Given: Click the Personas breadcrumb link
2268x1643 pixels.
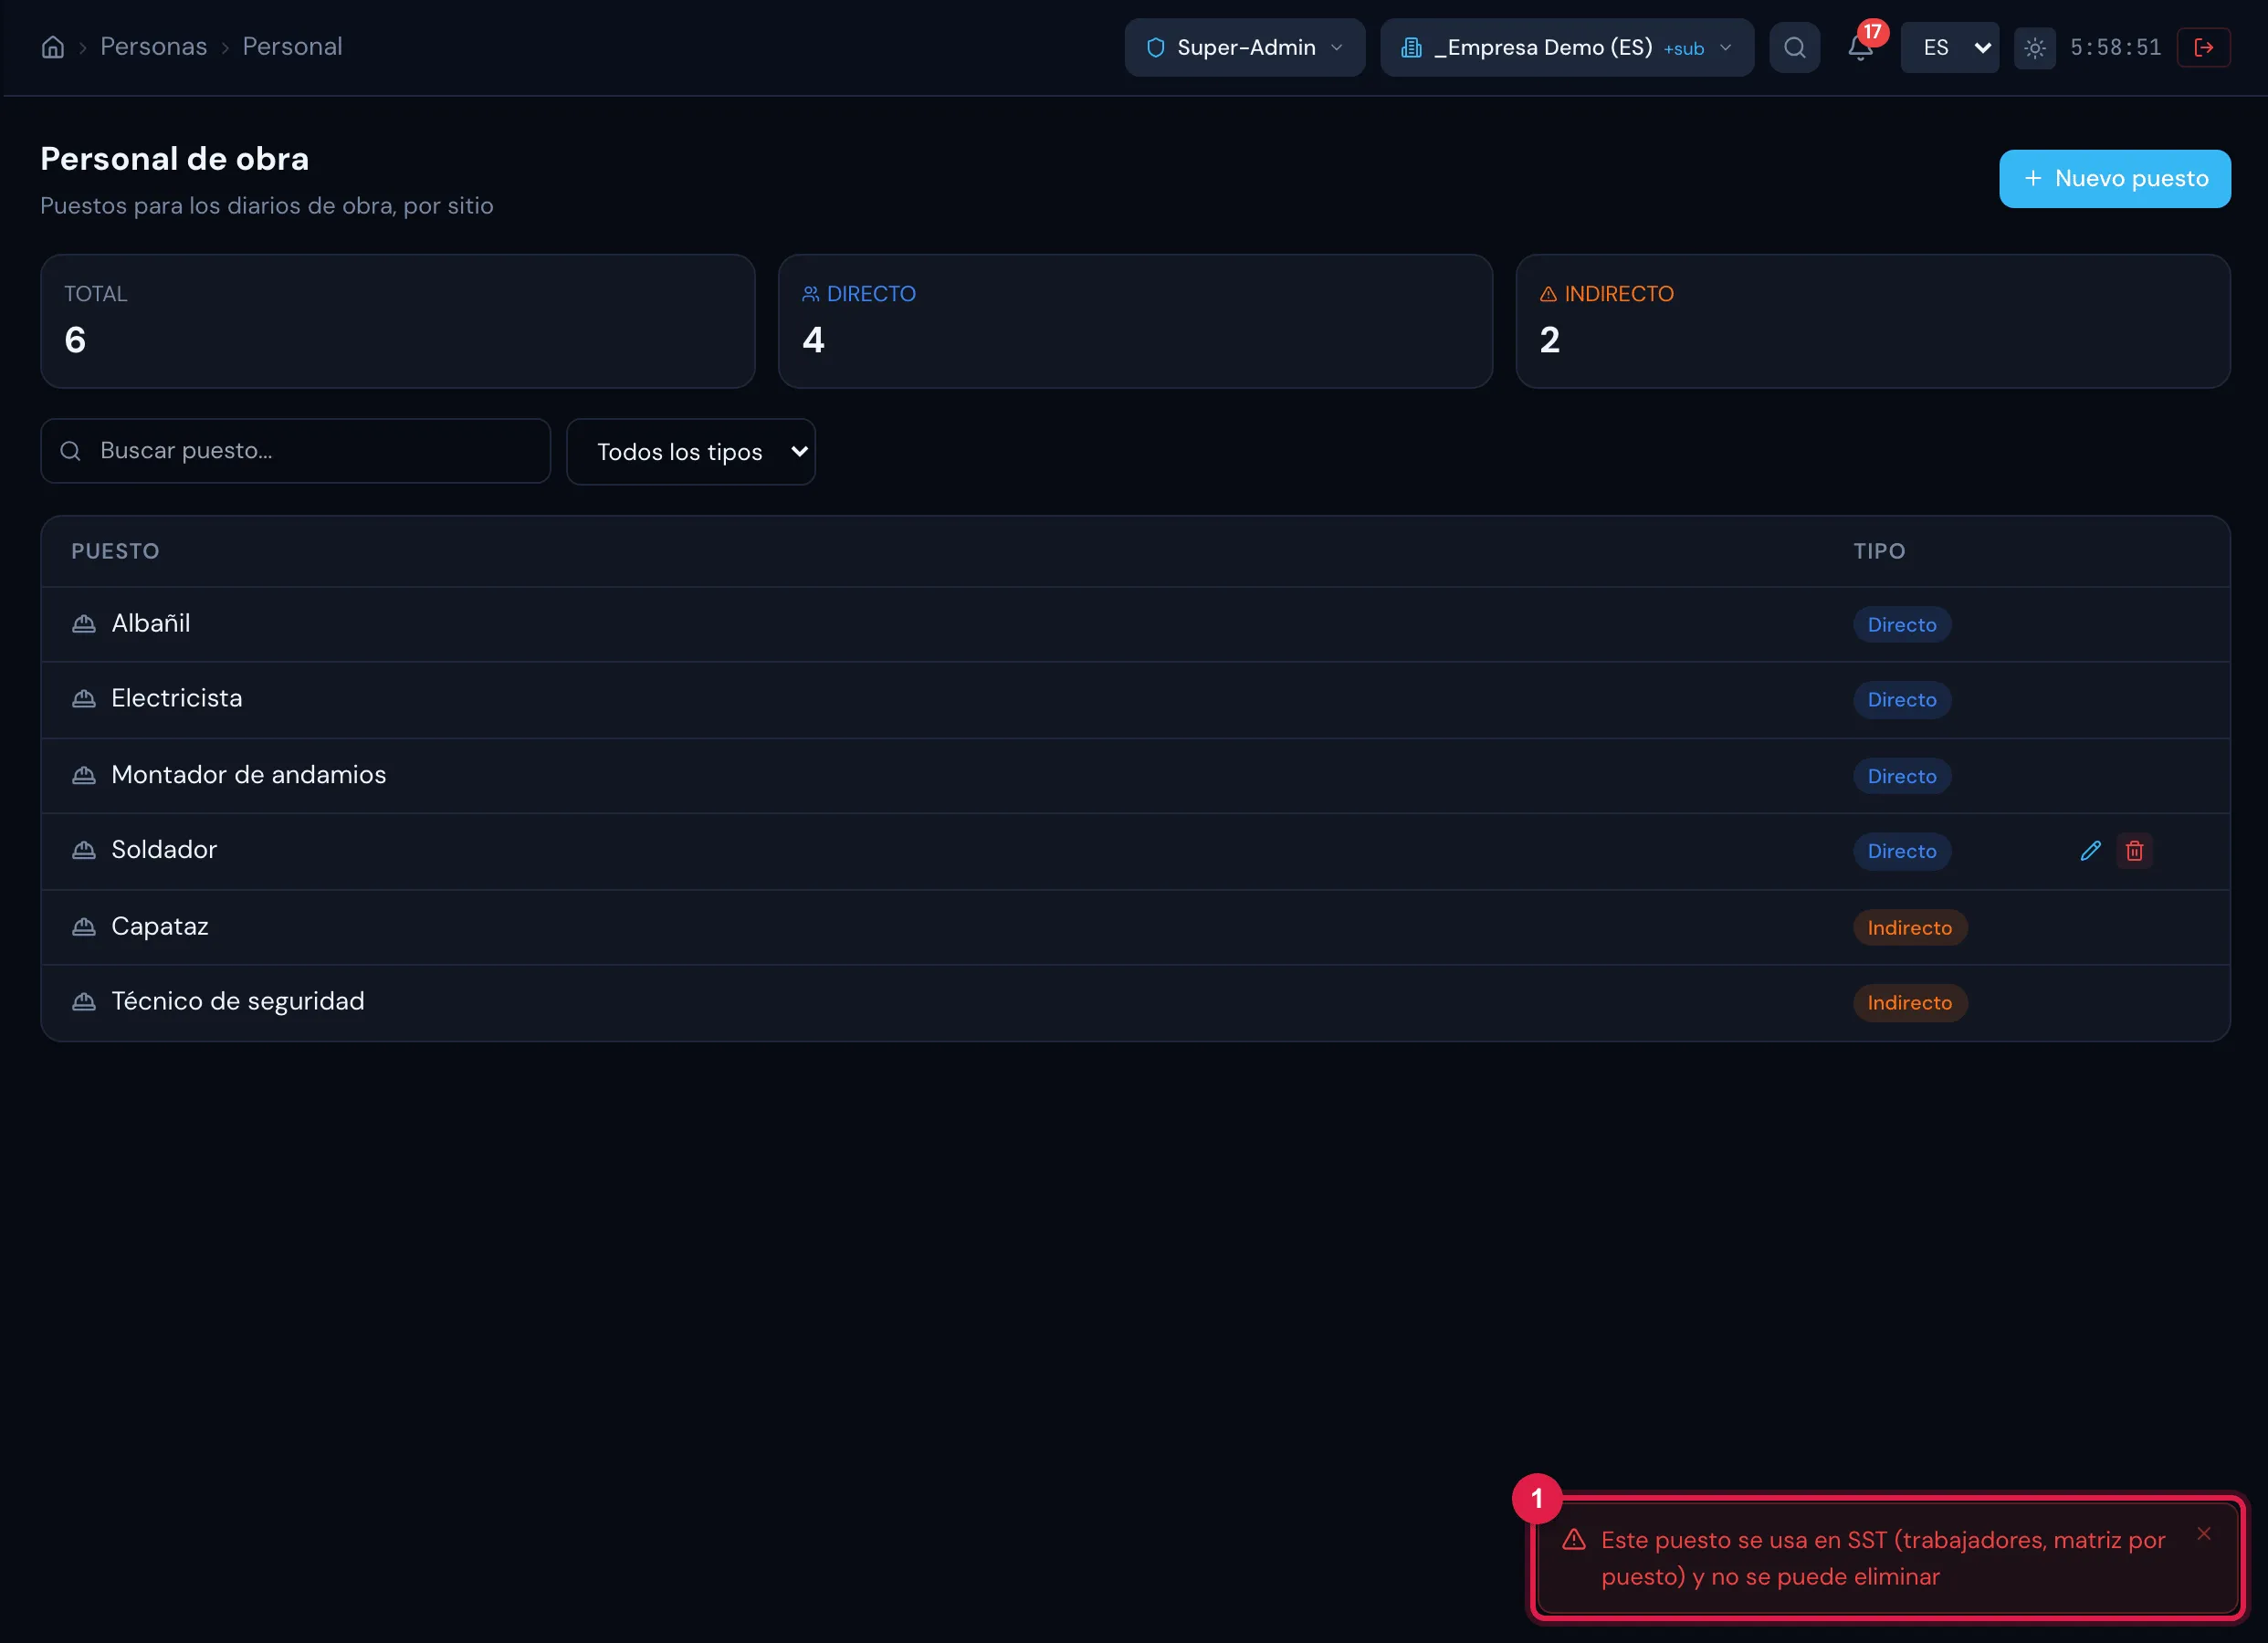Looking at the screenshot, I should 154,47.
